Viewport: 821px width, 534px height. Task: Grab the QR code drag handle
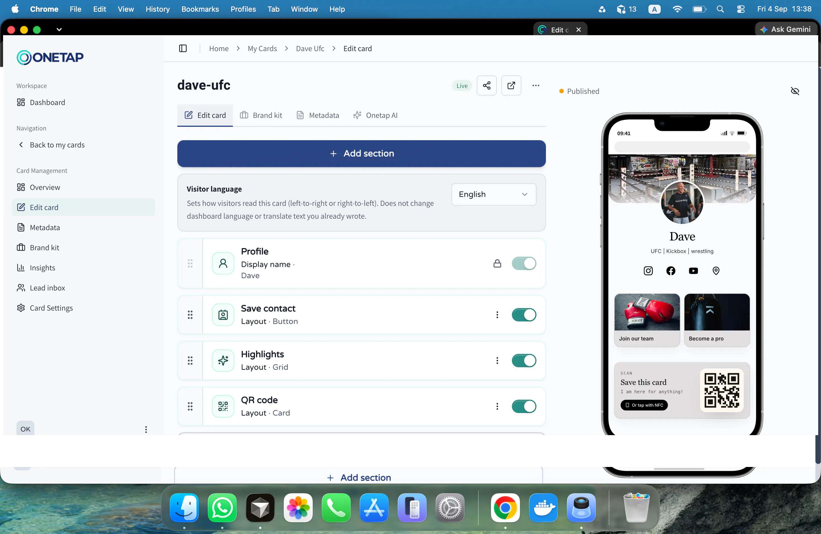190,406
